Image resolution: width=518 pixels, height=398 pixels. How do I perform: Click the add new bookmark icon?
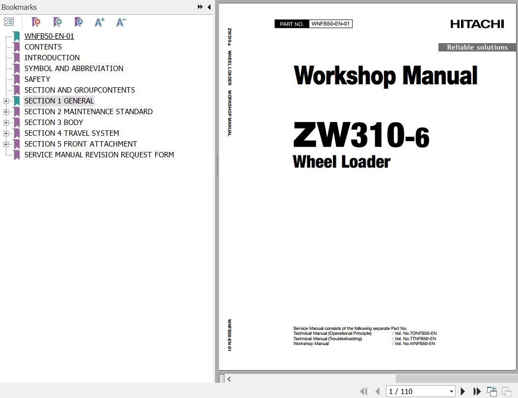pos(57,22)
